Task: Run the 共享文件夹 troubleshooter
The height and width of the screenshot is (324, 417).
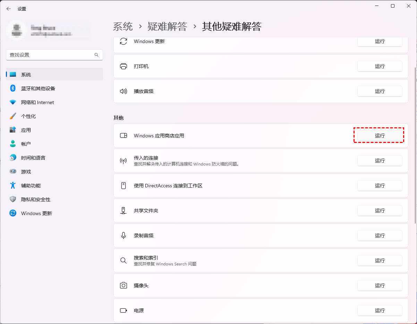Action: [x=380, y=211]
